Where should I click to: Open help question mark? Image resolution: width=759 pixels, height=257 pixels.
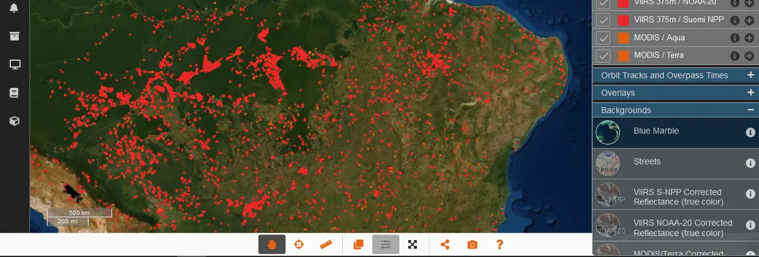pos(499,245)
